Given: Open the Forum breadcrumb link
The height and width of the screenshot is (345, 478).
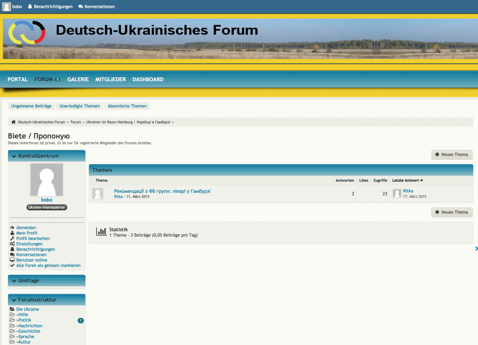Looking at the screenshot, I should [x=76, y=122].
